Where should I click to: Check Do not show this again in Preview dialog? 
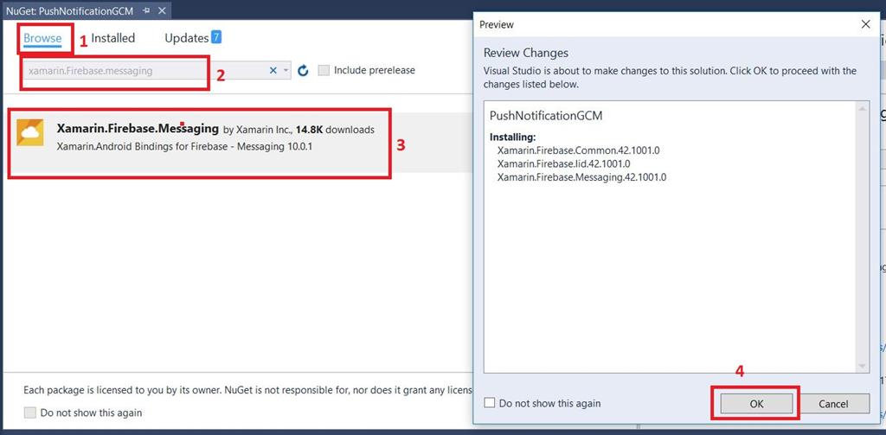[490, 403]
